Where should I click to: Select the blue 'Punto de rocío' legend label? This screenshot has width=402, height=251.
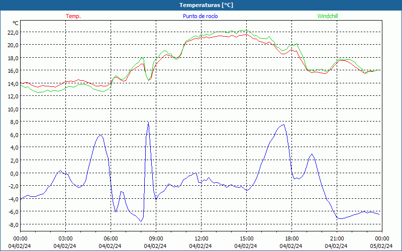pyautogui.click(x=200, y=16)
